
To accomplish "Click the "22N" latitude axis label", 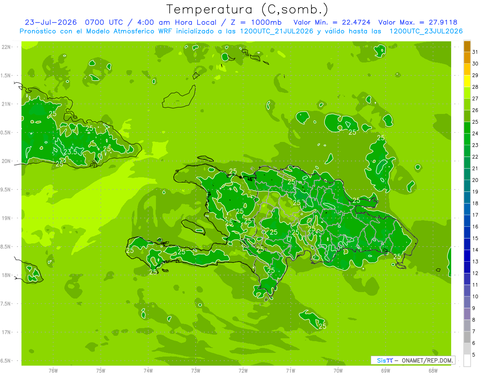I will tap(6, 47).
